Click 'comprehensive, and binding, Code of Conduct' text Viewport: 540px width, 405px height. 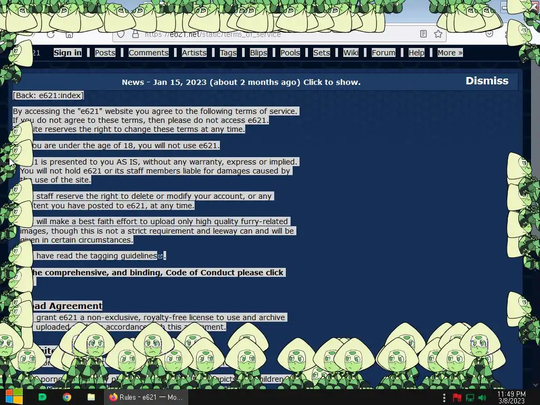pyautogui.click(x=140, y=273)
